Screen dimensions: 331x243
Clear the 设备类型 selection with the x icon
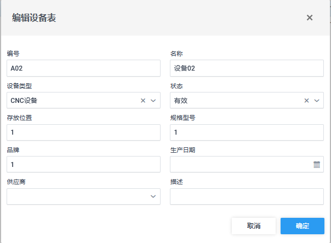tap(143, 101)
